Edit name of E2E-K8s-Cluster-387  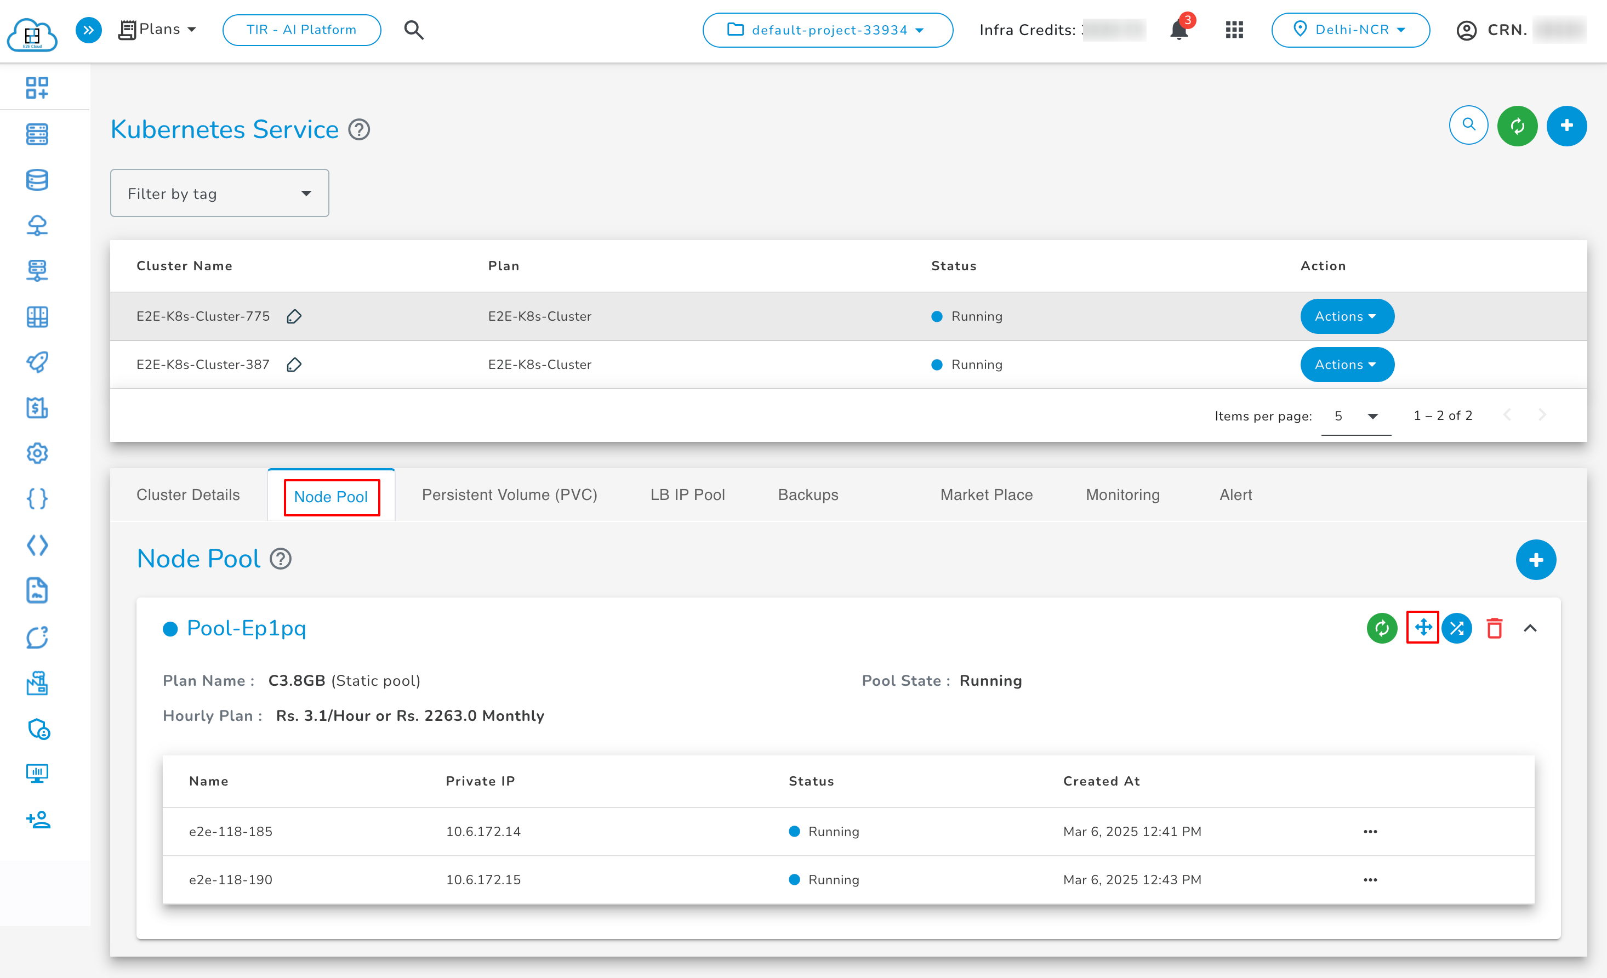[294, 365]
